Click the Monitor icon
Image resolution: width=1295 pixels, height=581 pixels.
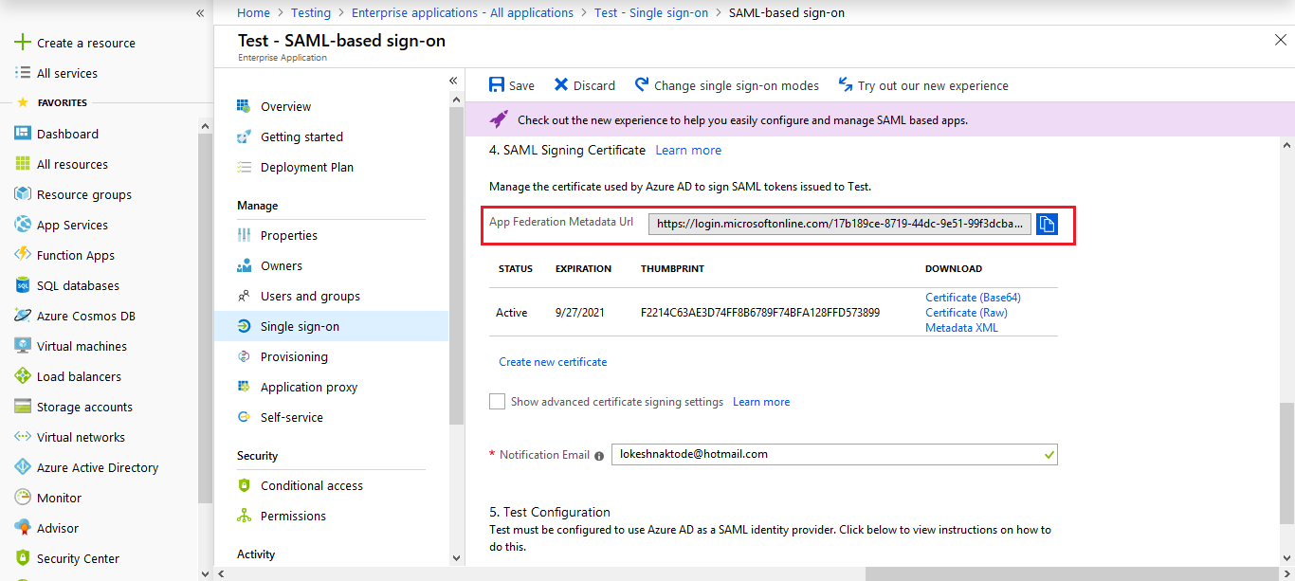[x=21, y=497]
